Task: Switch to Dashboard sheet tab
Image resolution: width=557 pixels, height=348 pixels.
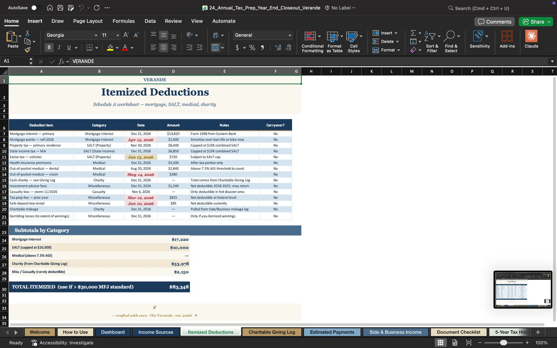Action: point(113,332)
